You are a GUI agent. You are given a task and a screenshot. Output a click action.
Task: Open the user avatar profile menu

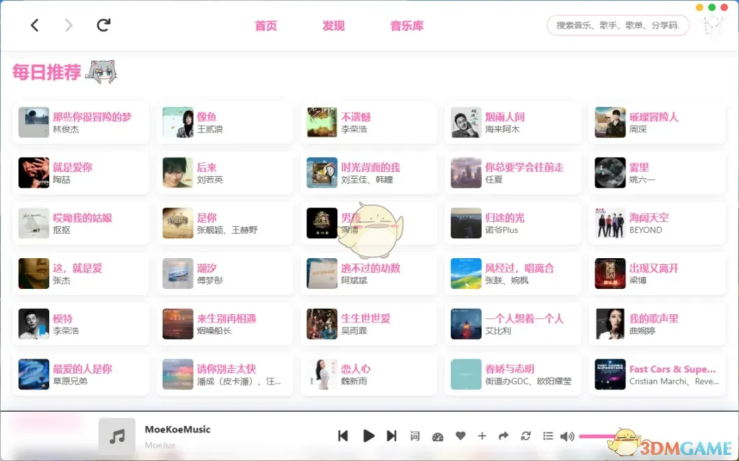714,25
